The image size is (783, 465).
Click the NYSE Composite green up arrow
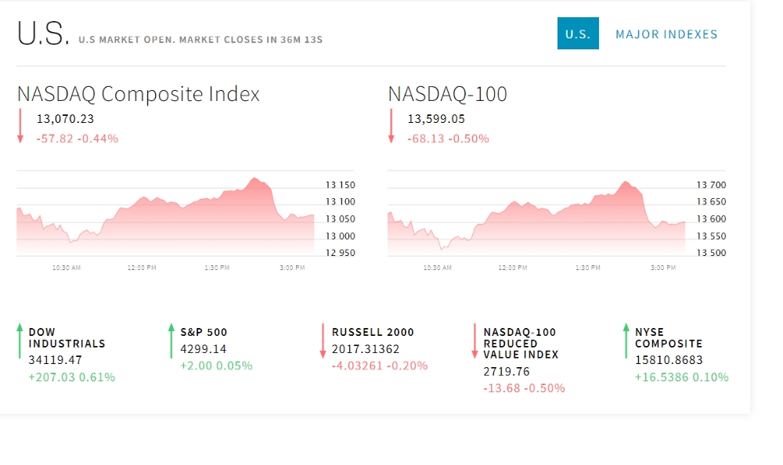point(626,341)
